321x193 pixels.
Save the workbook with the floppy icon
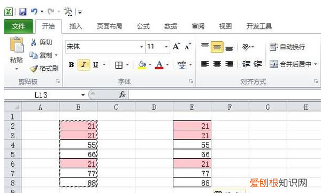22,12
